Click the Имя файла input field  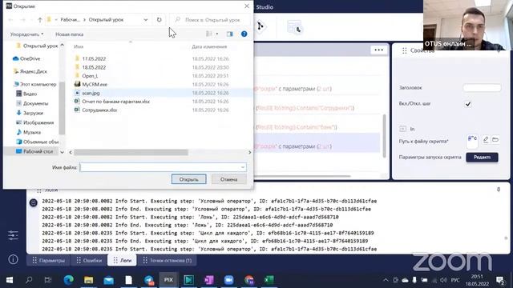[160, 167]
